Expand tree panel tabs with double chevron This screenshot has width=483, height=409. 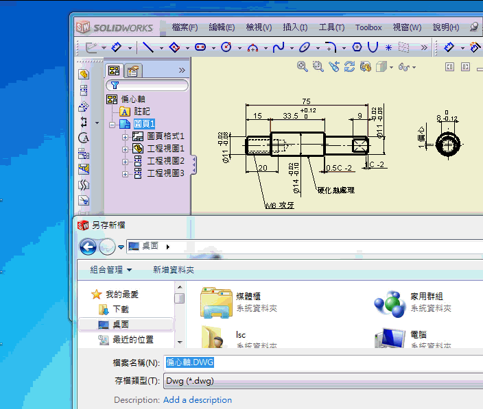click(182, 71)
